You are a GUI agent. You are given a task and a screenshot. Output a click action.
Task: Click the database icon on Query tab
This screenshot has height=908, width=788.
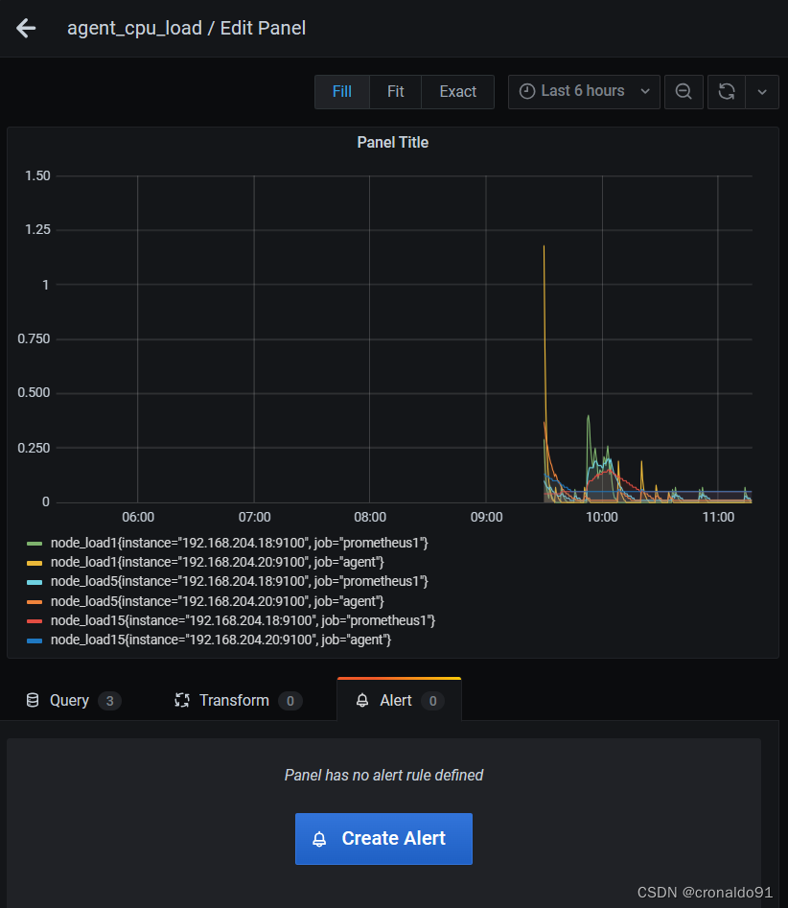(x=33, y=701)
